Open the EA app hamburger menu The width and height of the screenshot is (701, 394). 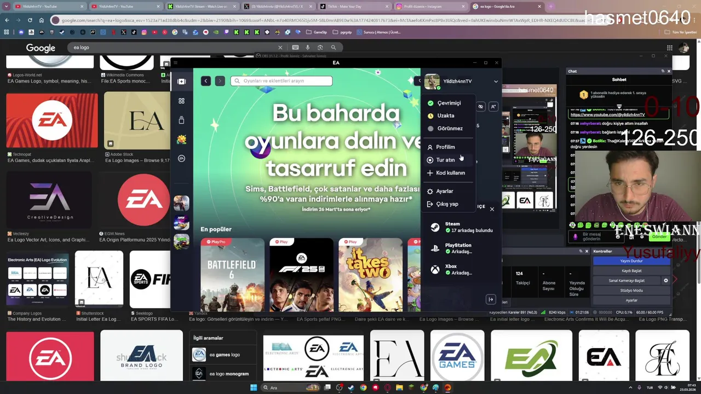(175, 63)
